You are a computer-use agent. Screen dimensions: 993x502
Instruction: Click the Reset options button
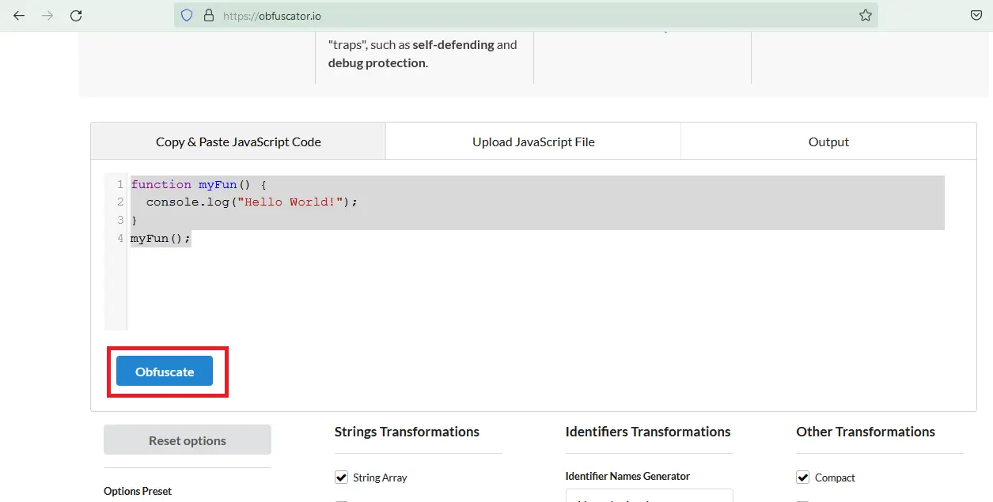tap(188, 440)
